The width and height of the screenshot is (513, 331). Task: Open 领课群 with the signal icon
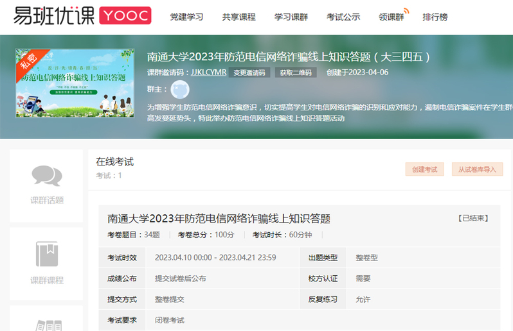tap(392, 17)
